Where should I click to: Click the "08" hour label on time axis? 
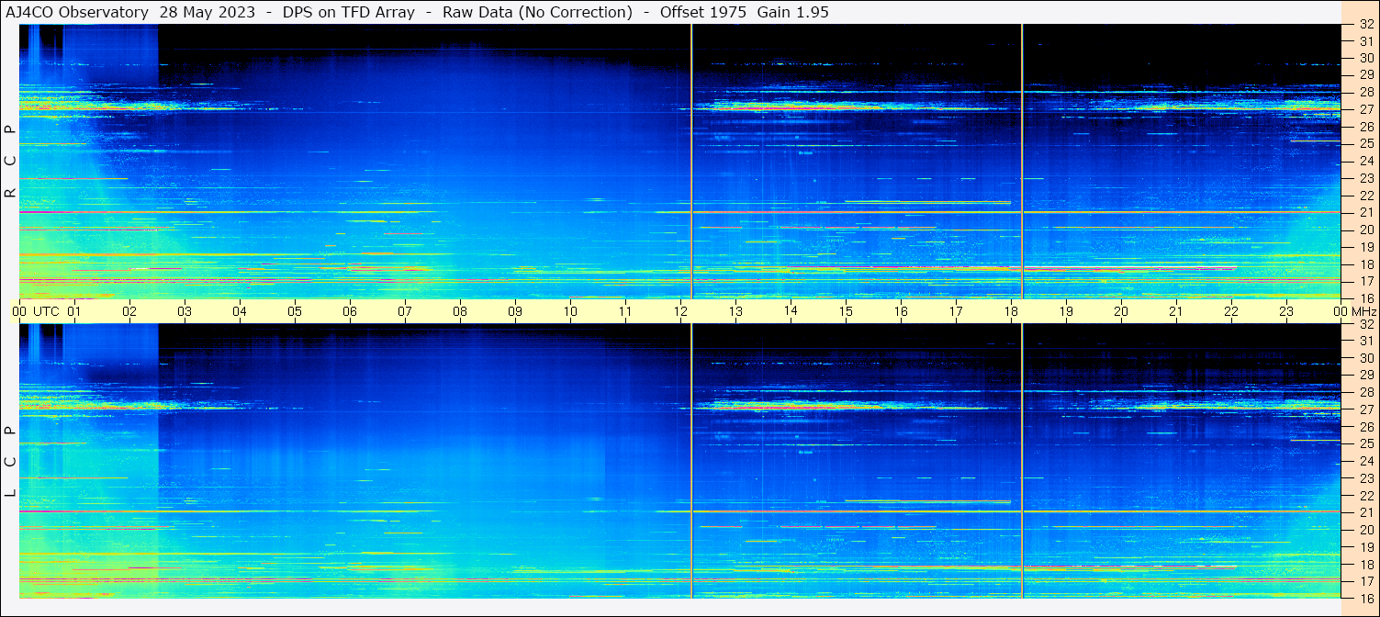tap(460, 311)
